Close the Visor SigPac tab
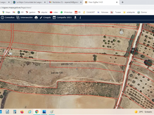The width and height of the screenshot is (154, 115). point(117,2)
